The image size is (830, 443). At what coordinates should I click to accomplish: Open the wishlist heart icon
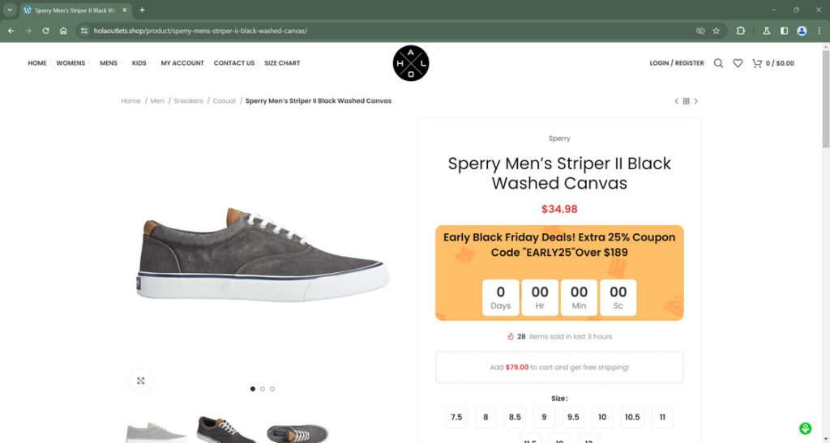point(738,63)
